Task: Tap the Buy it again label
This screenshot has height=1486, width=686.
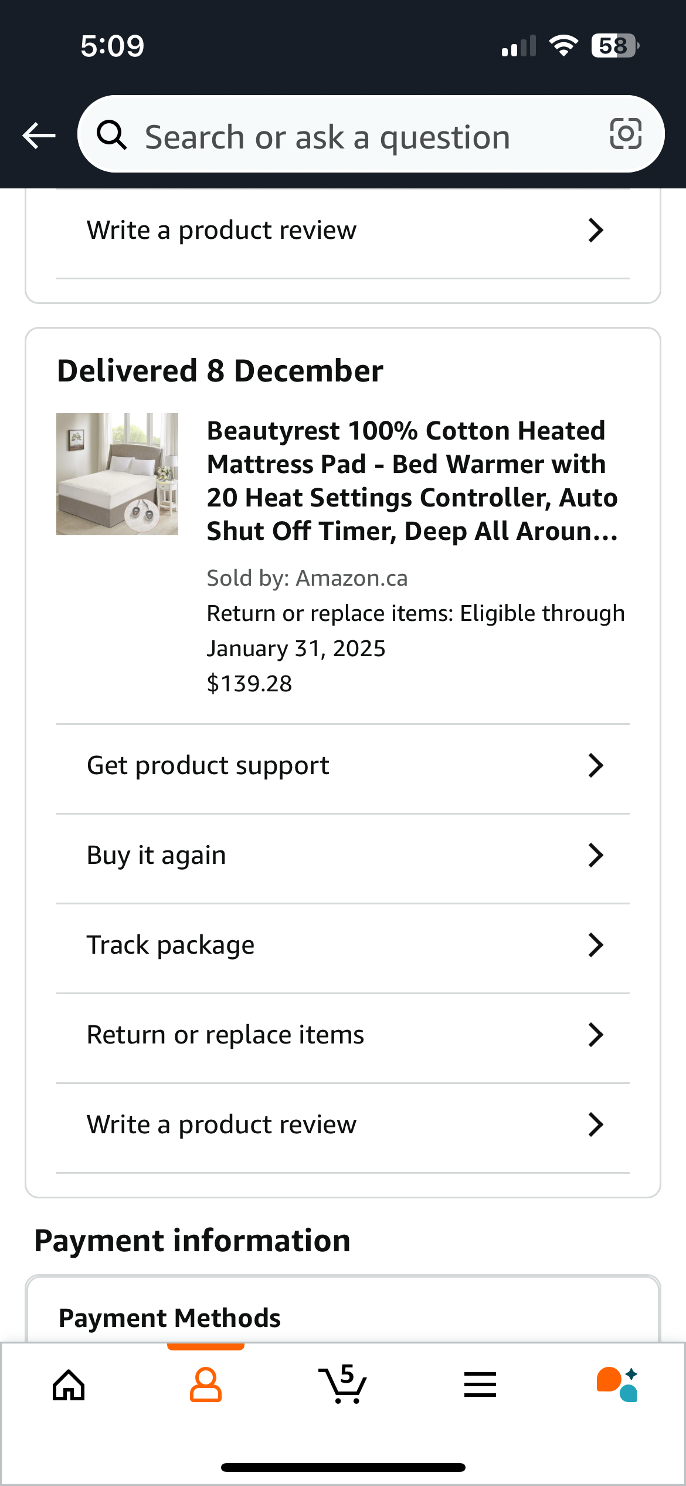Action: (x=156, y=855)
